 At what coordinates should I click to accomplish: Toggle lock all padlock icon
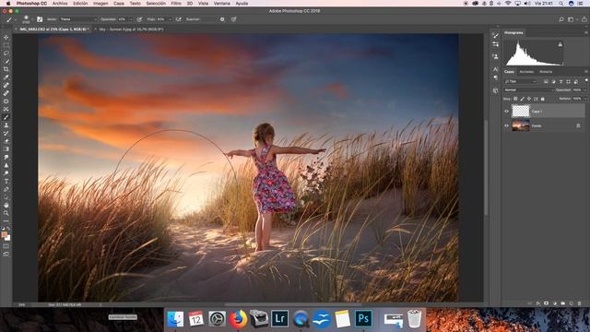coord(543,99)
